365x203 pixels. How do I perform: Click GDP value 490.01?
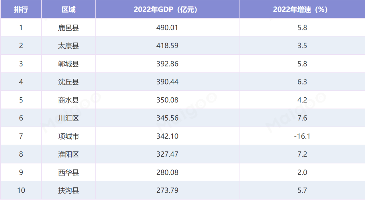167,28
